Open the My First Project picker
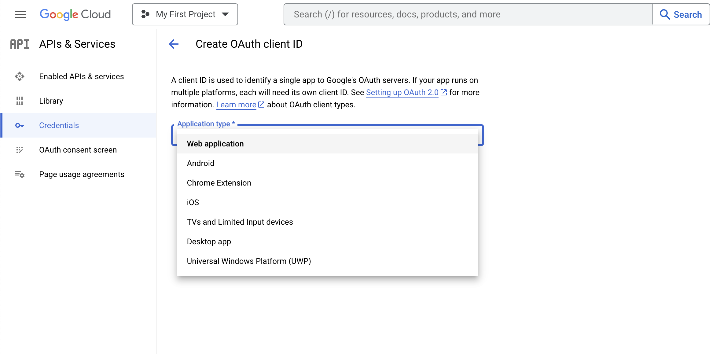The width and height of the screenshot is (720, 354). (x=185, y=14)
